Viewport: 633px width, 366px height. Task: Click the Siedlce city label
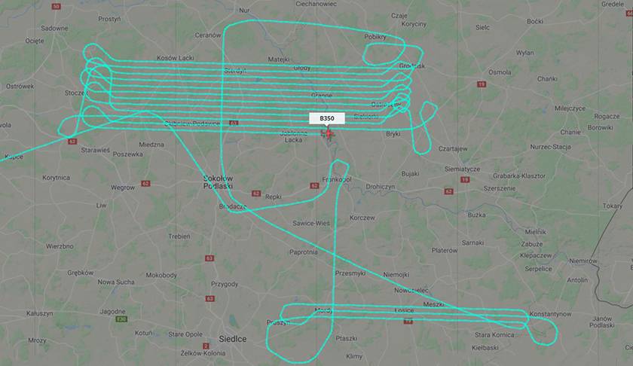pos(233,339)
